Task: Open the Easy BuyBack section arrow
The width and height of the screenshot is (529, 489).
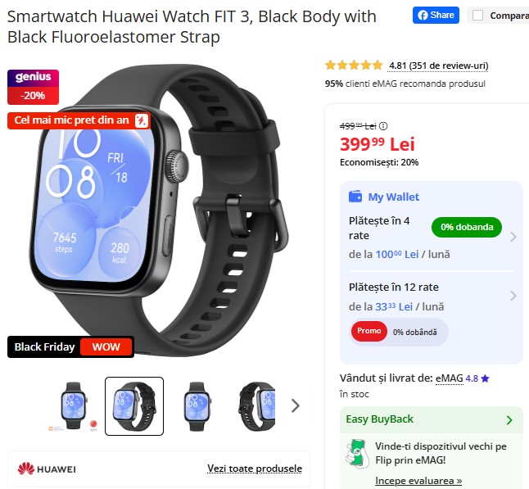Action: [509, 420]
